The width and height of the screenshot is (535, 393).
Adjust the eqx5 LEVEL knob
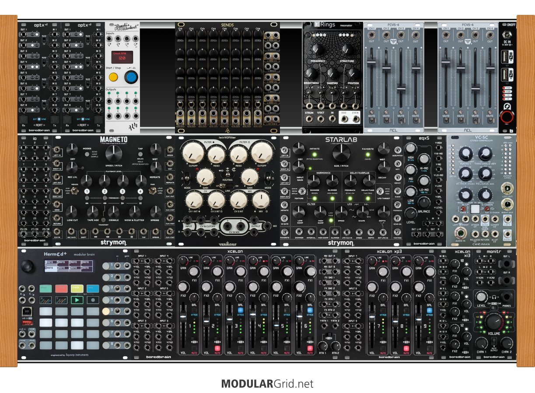point(412,213)
